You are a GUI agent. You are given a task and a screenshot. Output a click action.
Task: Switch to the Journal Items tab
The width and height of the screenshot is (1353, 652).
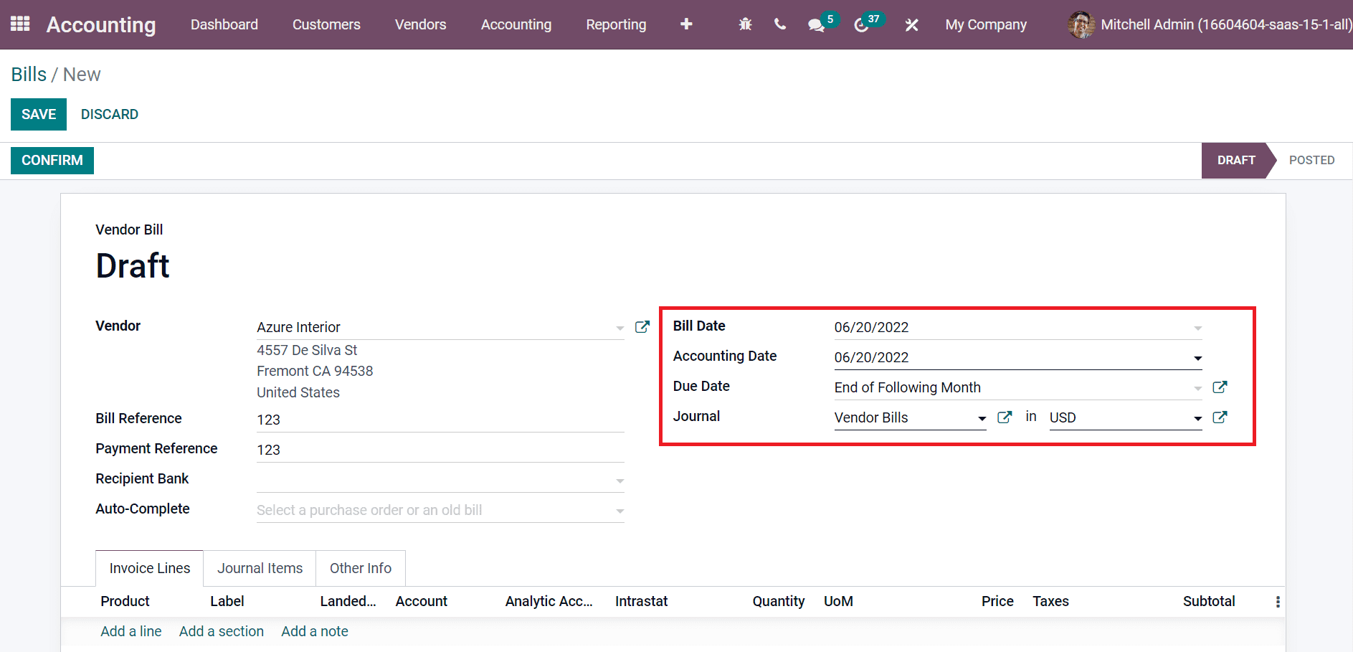tap(260, 568)
